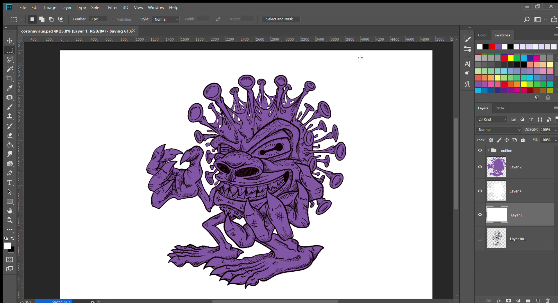Click the Feather input field

click(x=98, y=19)
